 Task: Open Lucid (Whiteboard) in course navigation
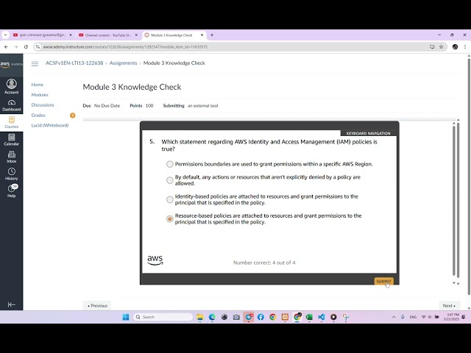(x=50, y=126)
